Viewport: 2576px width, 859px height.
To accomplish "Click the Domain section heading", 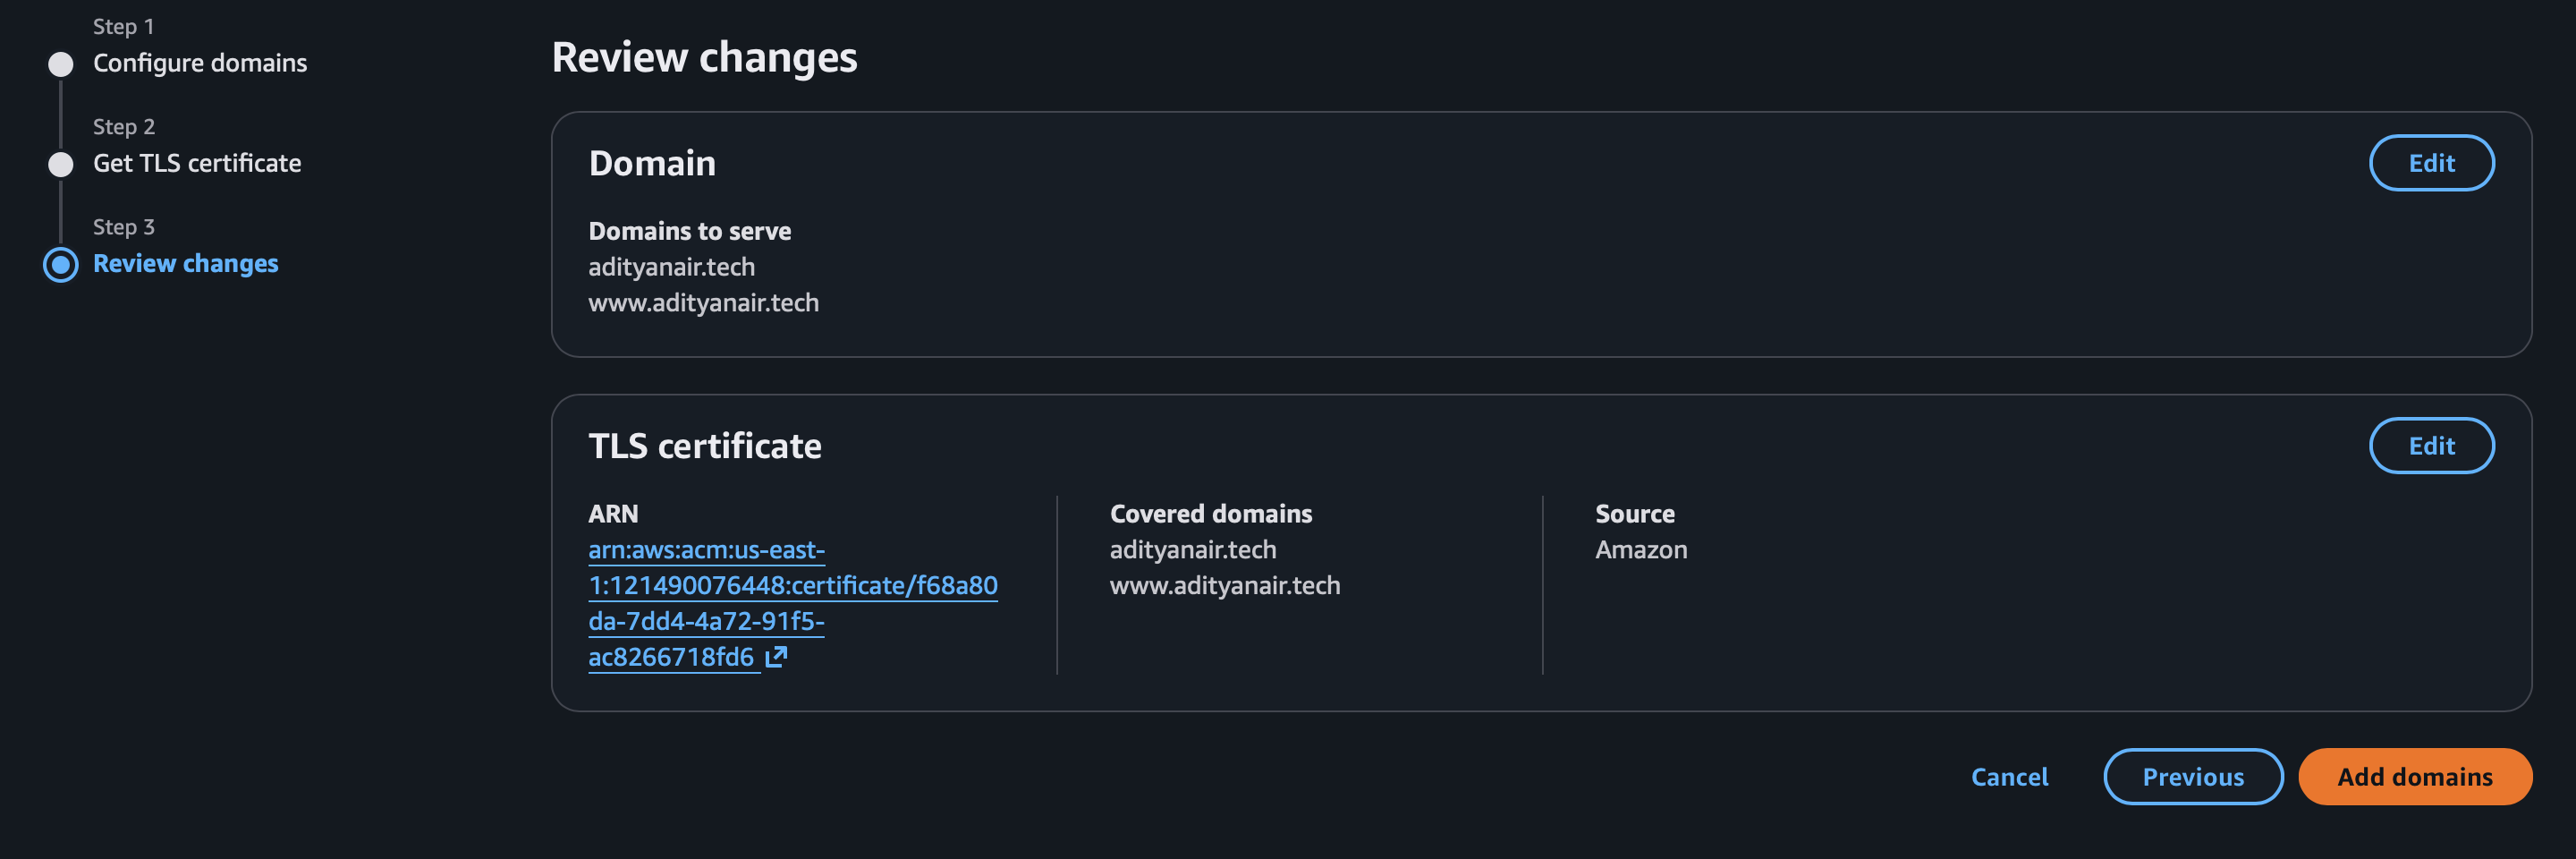I will [x=652, y=163].
